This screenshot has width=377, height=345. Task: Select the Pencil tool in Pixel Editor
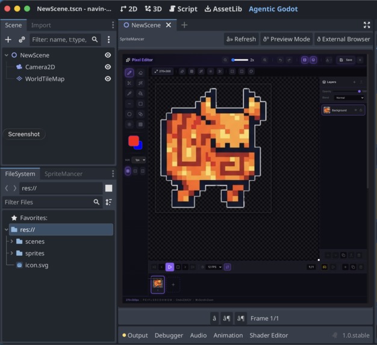point(129,73)
